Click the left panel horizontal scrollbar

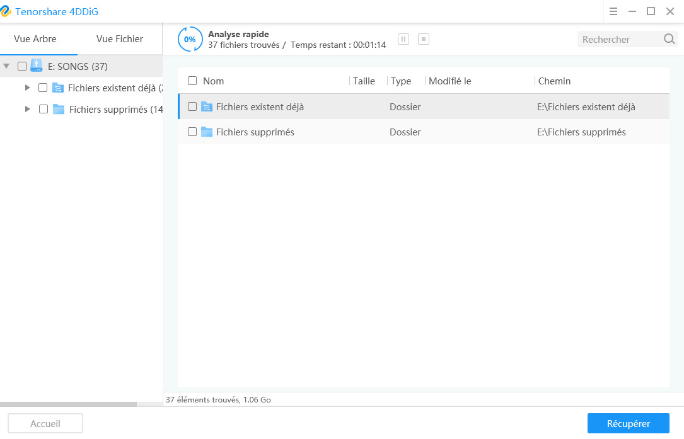pos(69,404)
